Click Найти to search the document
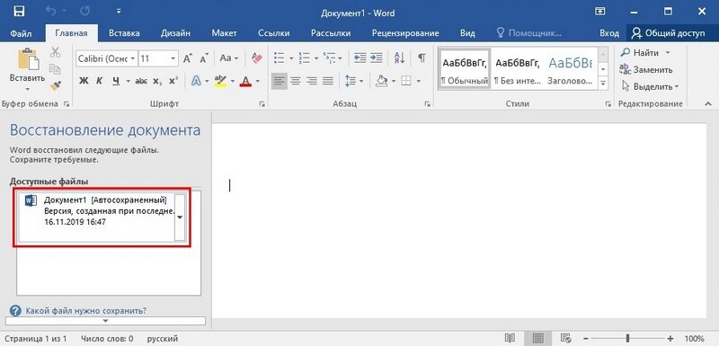719x346 pixels. point(640,53)
